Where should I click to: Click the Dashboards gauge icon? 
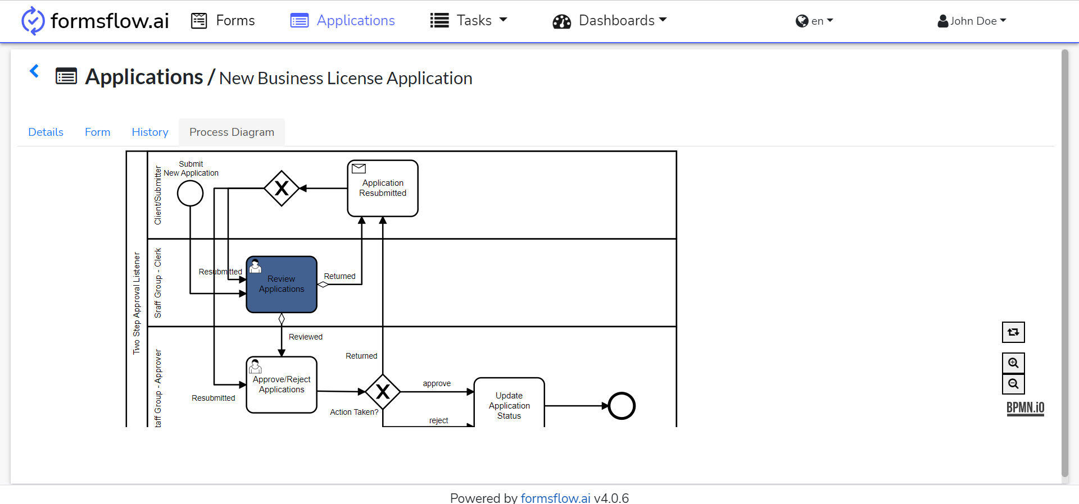(x=561, y=21)
